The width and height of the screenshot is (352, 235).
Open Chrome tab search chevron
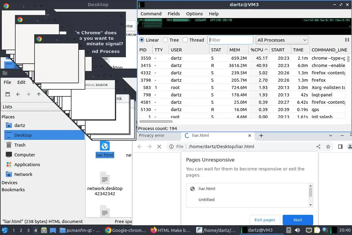(330, 136)
